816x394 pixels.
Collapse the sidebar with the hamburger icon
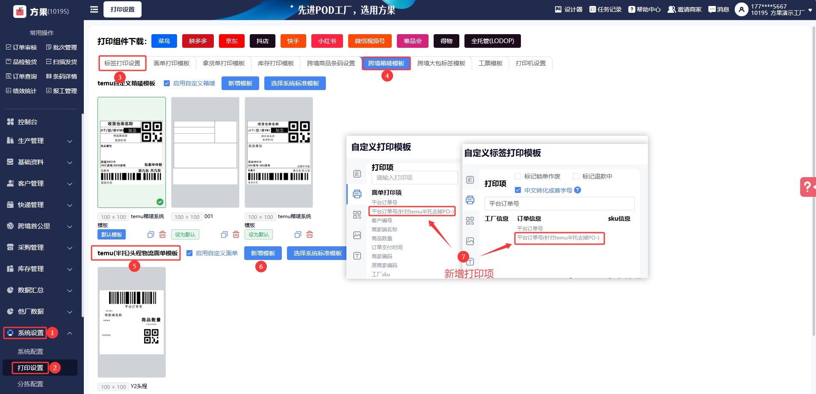click(x=94, y=9)
